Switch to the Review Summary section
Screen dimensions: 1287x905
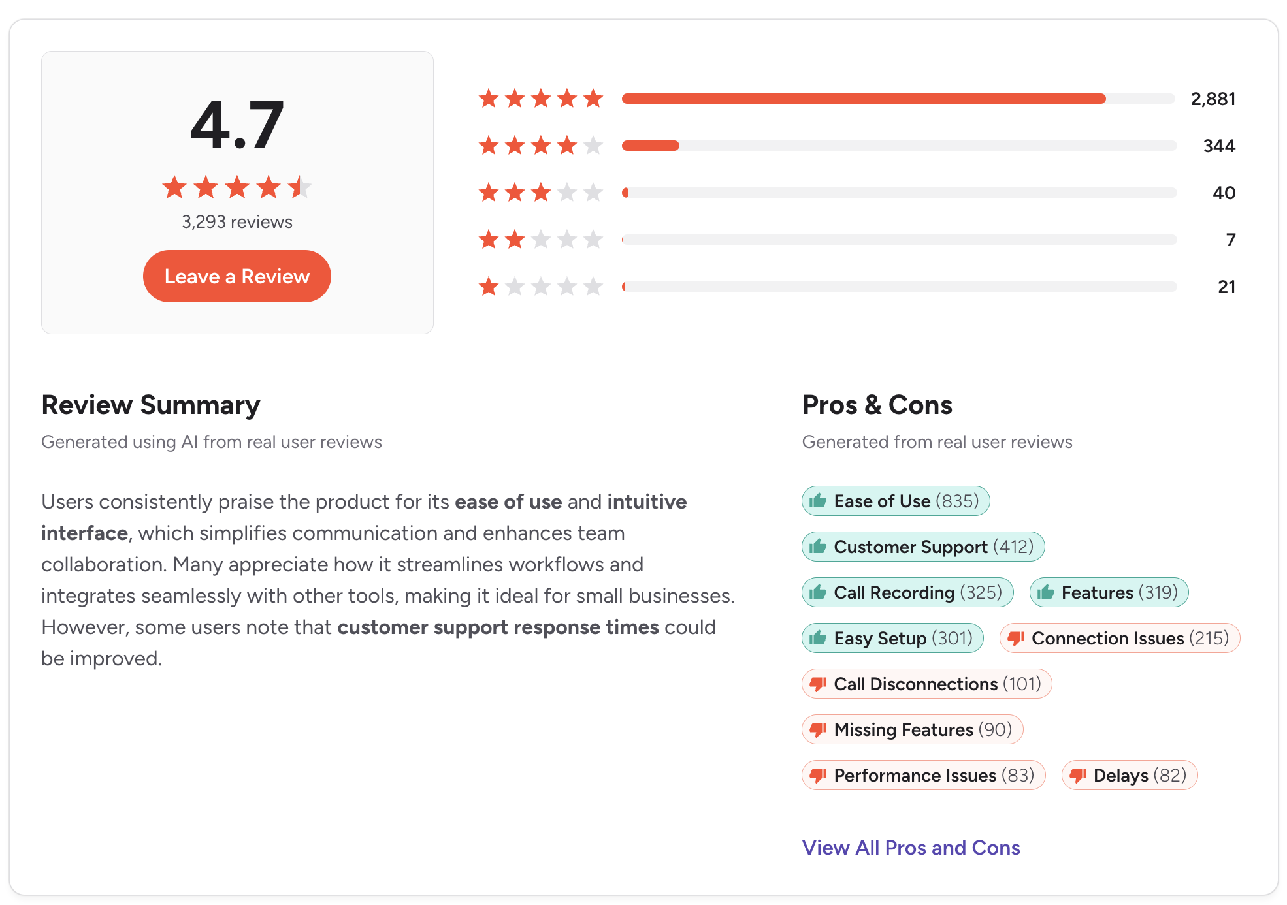coord(150,405)
